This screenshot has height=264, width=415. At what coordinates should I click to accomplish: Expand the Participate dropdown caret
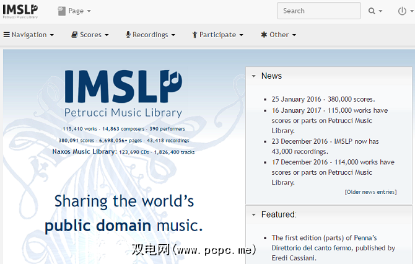241,35
